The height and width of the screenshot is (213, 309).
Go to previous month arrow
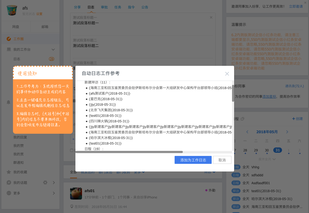247,132
